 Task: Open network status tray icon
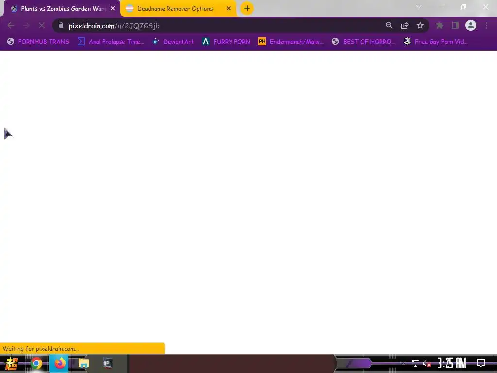[x=415, y=363]
